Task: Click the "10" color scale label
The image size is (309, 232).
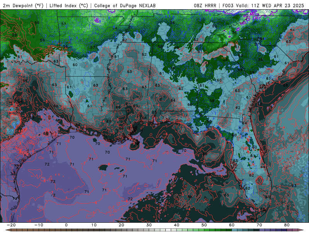Action: click(94, 225)
